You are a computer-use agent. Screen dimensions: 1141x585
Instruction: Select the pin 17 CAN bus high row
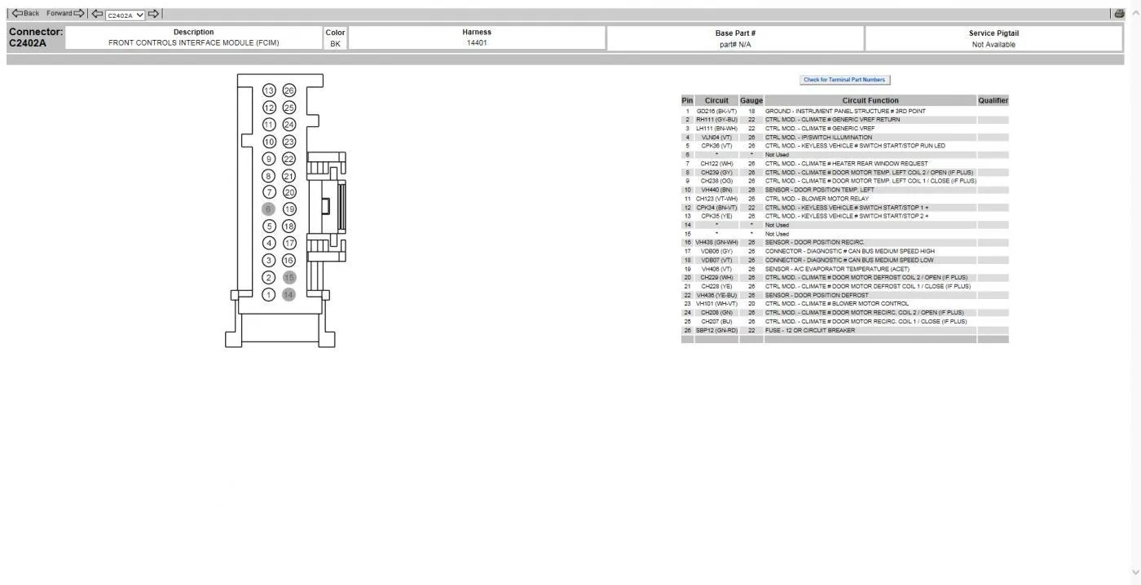click(844, 251)
